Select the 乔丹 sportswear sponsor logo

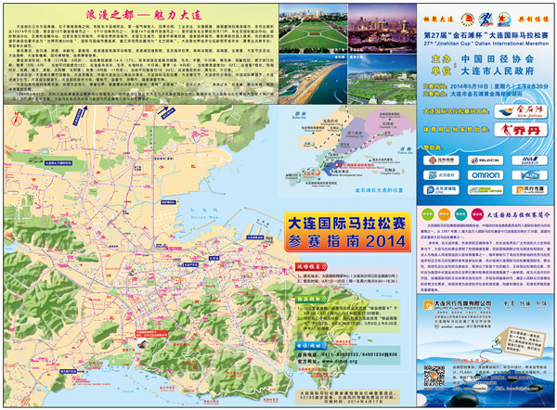tap(521, 130)
